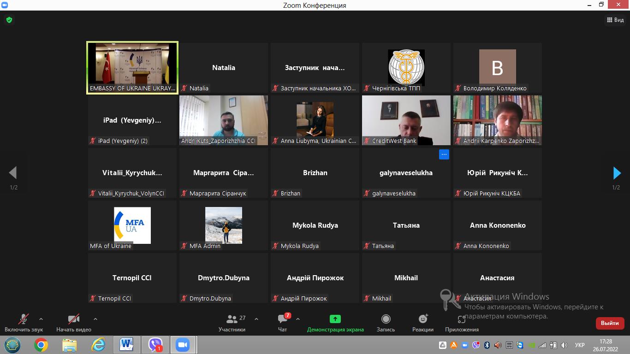Open Internet Explorer from taskbar

tap(98, 345)
